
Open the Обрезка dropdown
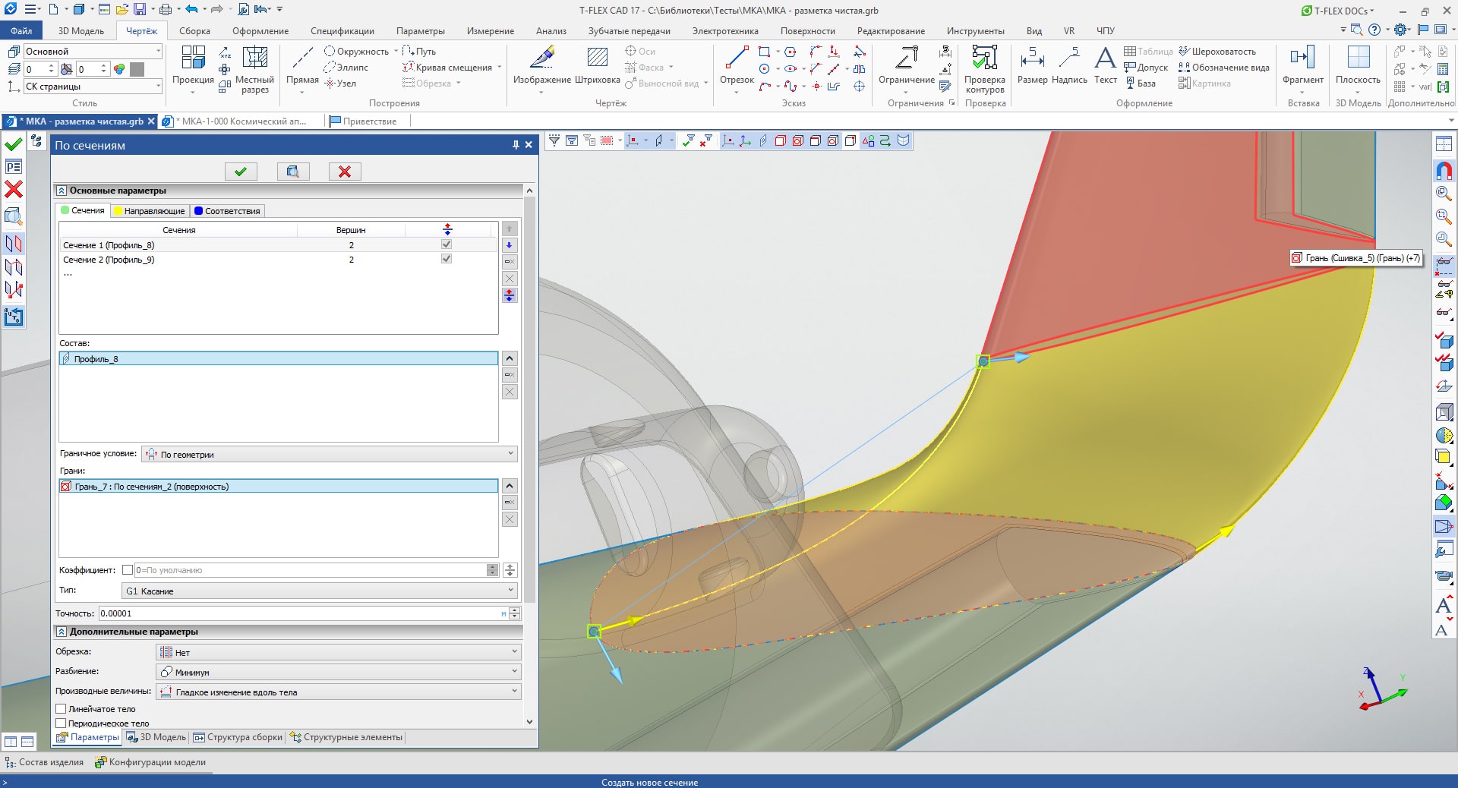point(339,652)
